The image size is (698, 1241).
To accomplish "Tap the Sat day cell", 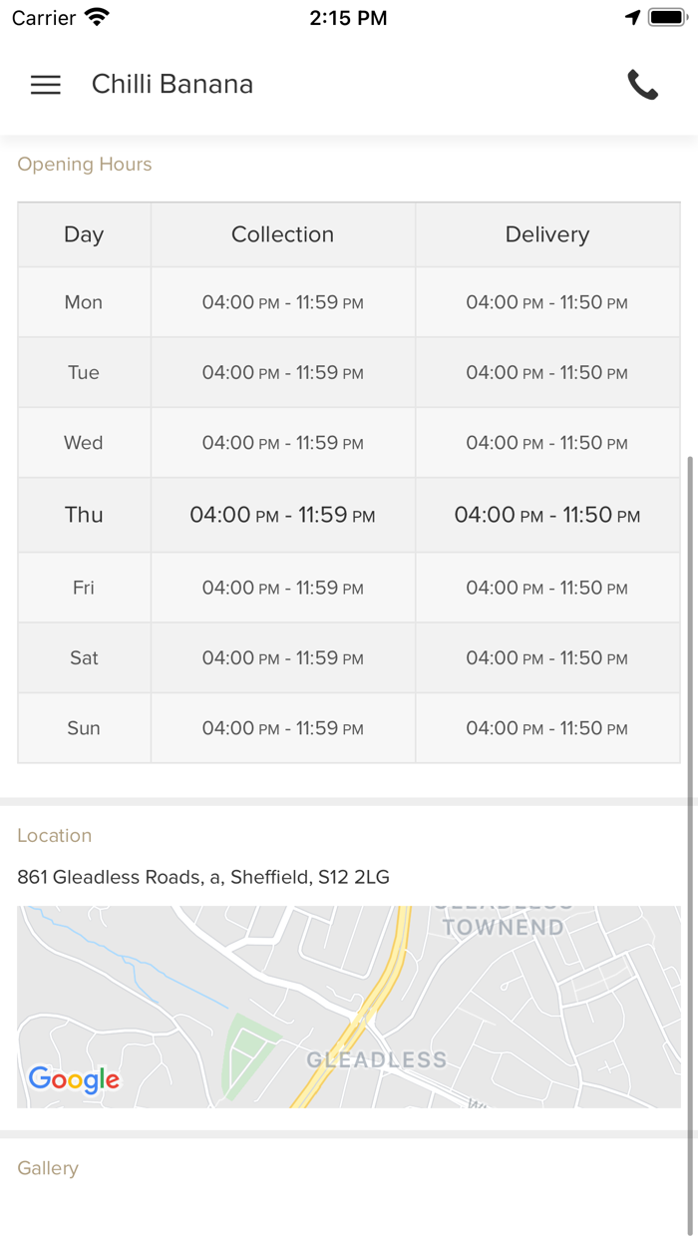I will [84, 658].
